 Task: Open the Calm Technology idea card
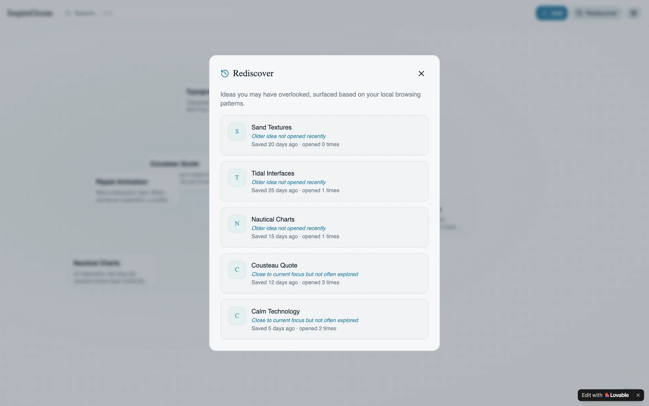(x=324, y=319)
